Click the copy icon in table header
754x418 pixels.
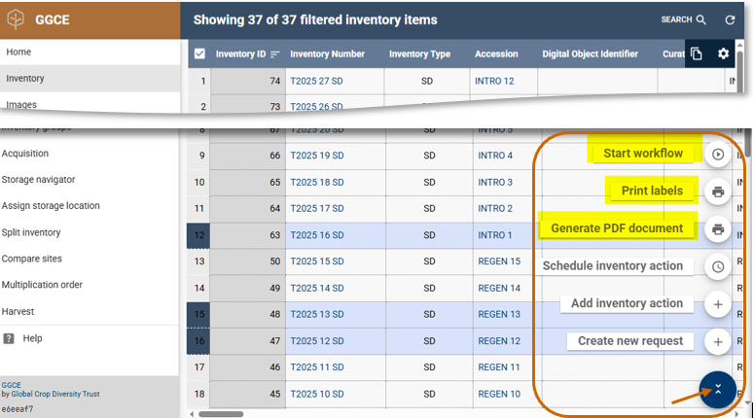(697, 54)
